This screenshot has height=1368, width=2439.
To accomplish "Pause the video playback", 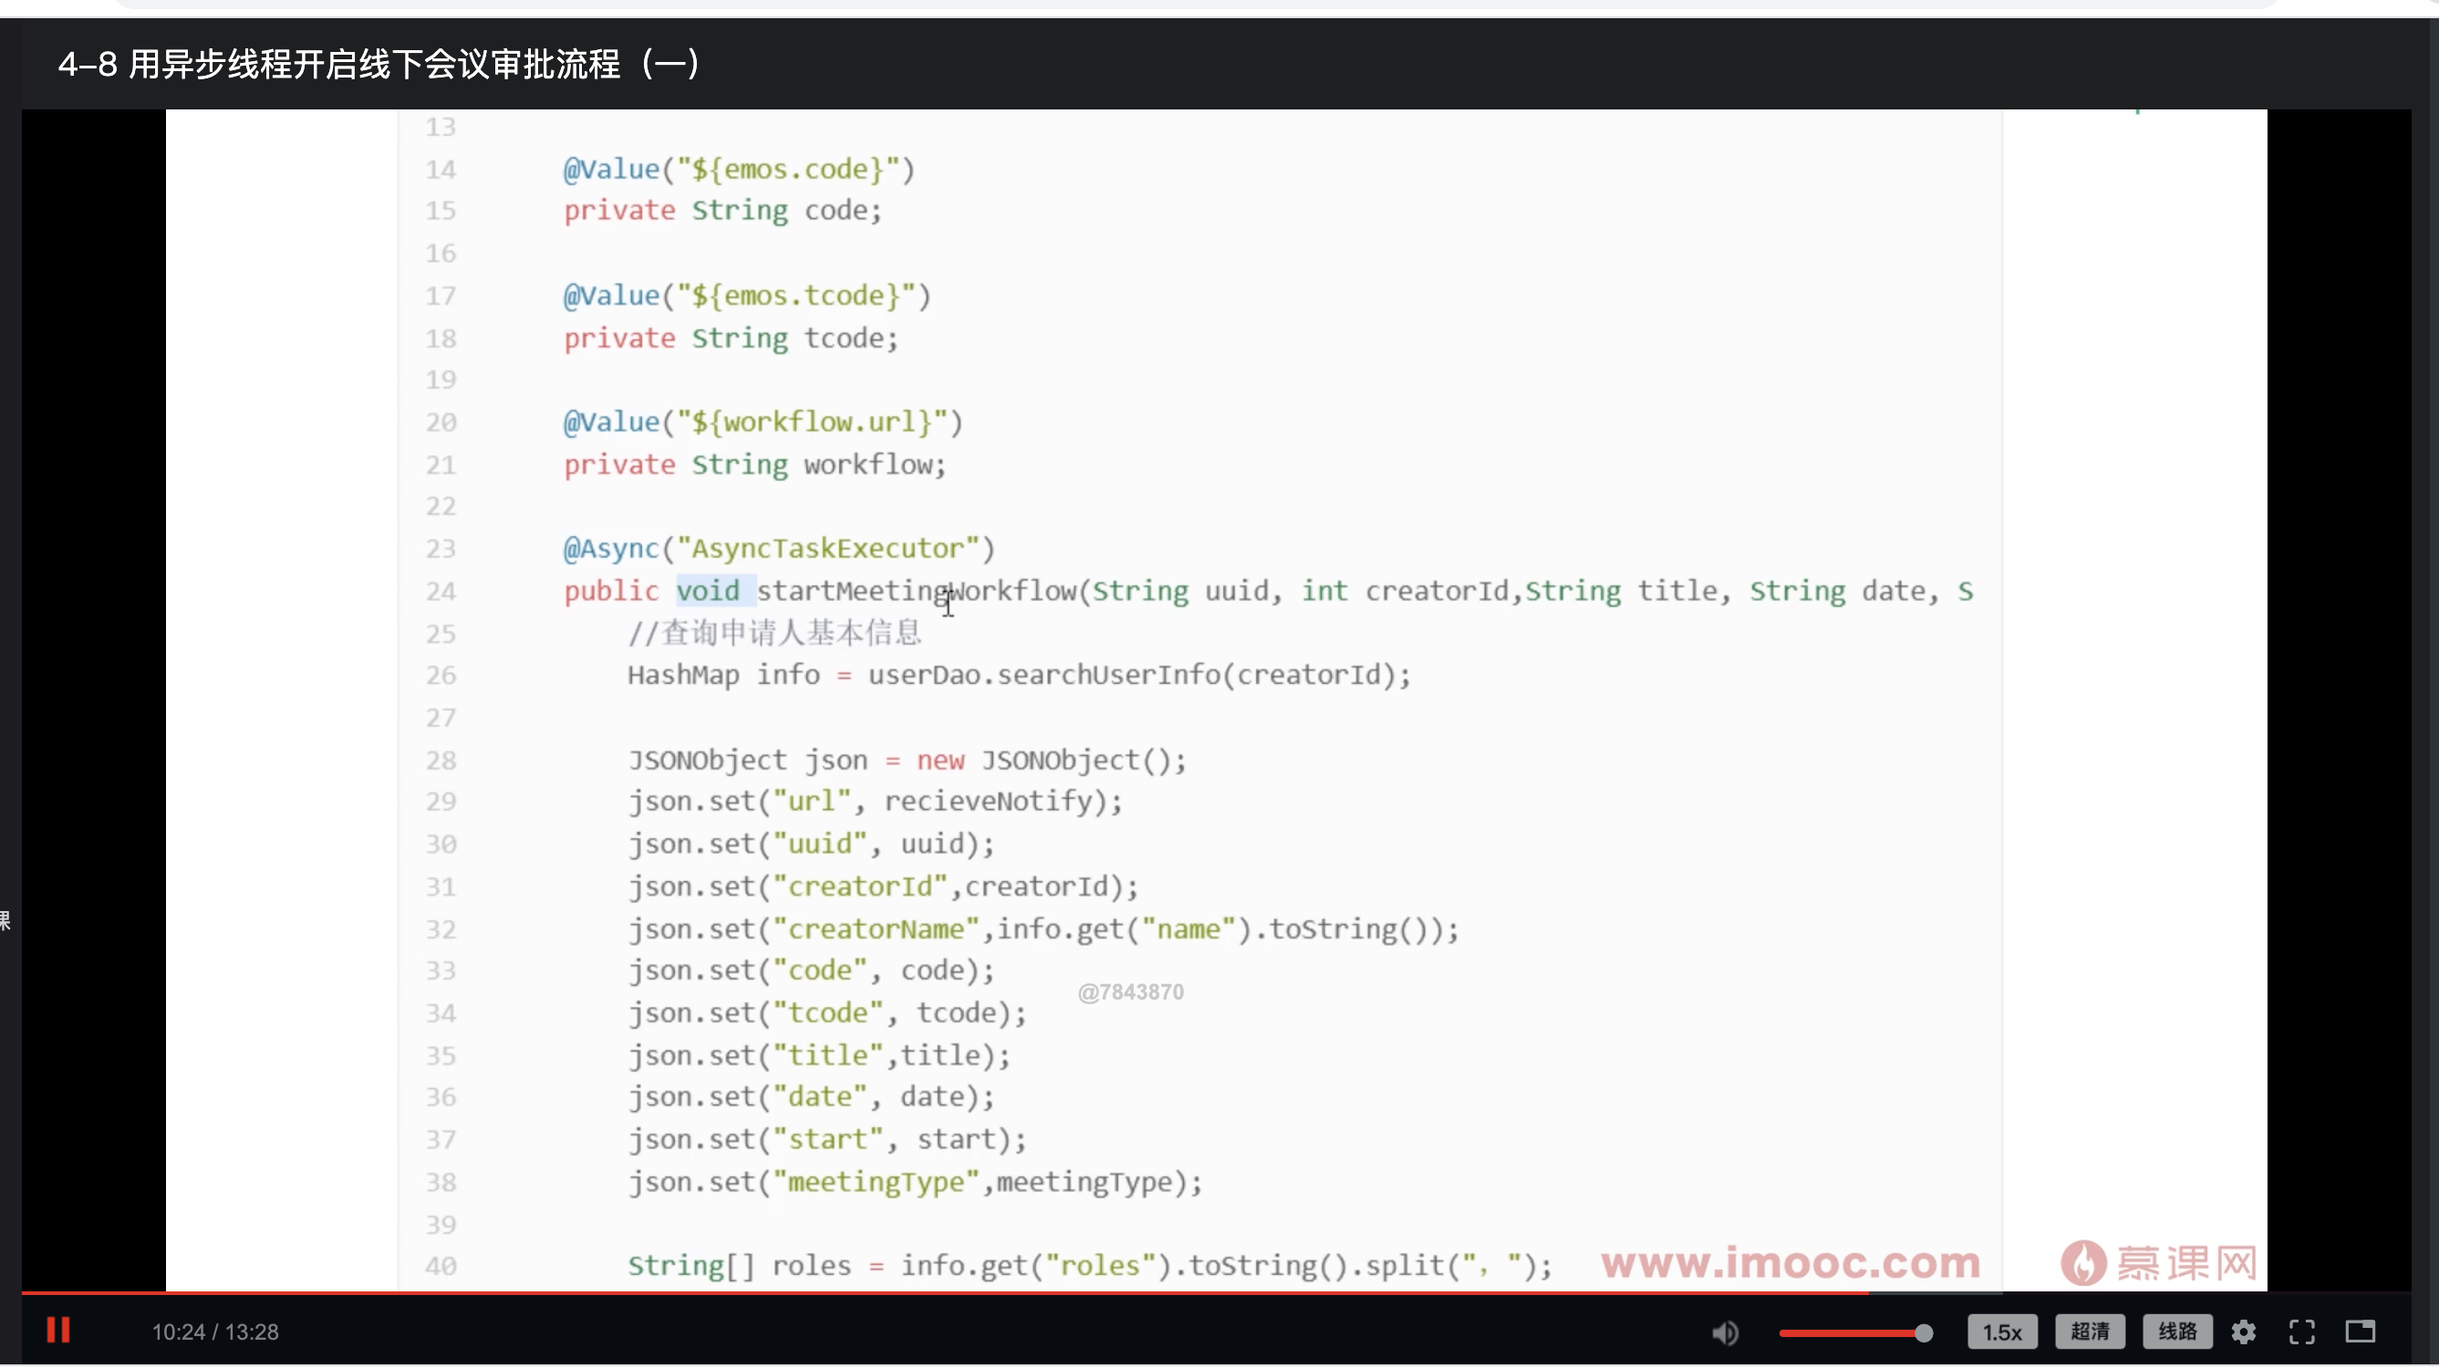I will 58,1330.
